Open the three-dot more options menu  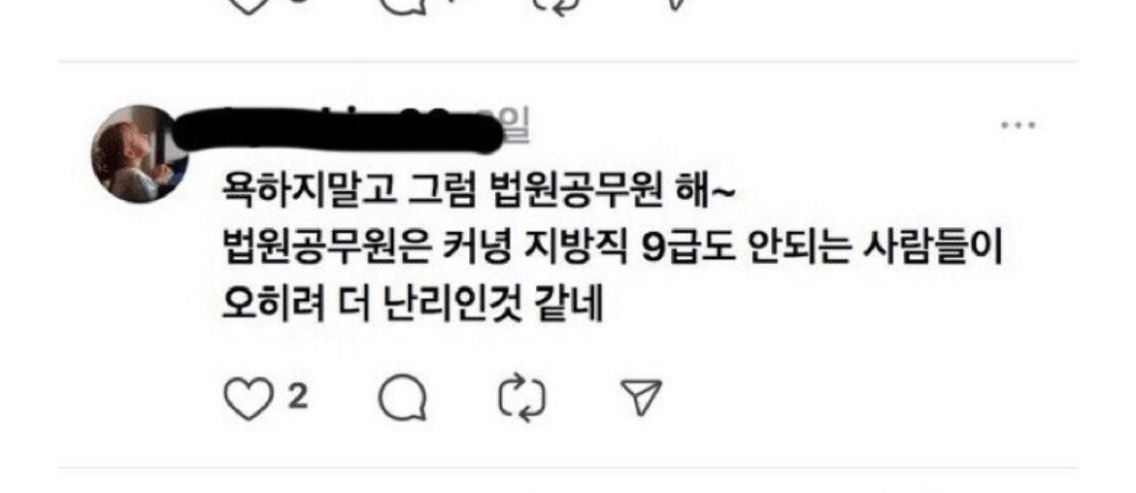point(1018,125)
